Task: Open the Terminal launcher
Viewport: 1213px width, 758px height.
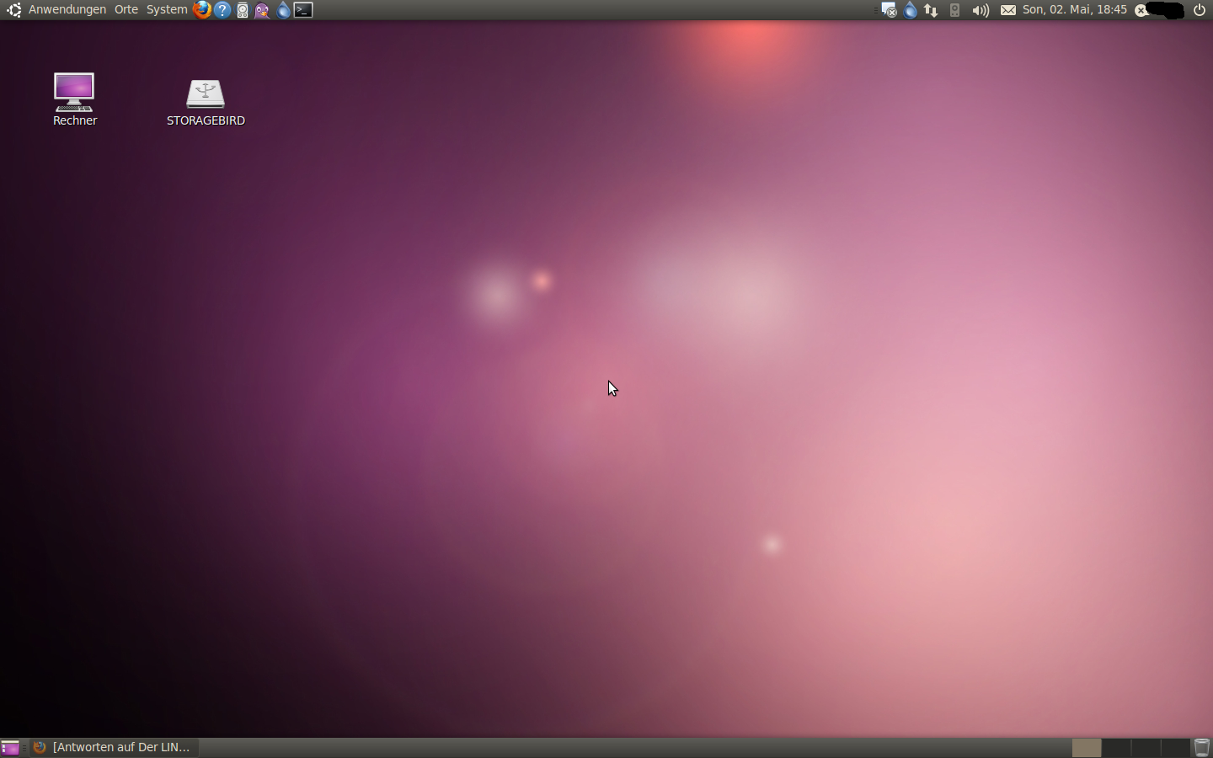Action: click(x=303, y=10)
